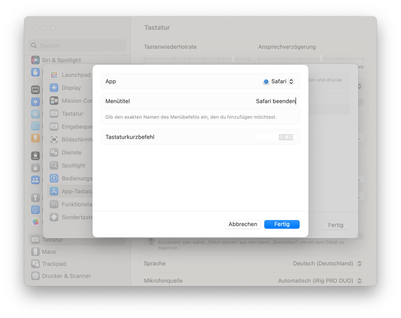Click the Dienste gears icon
Viewport: 401px width, 318px height.
(54, 152)
